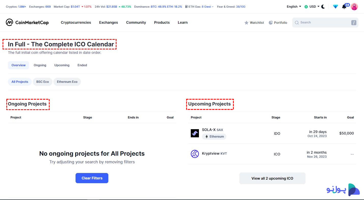Click 24h Vol $21.85B value
This screenshot has width=364, height=200.
112,7
